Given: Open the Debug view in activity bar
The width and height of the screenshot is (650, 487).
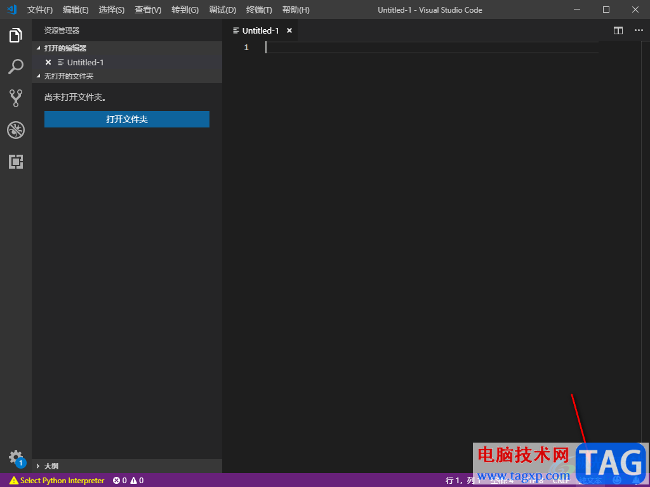Looking at the screenshot, I should tap(16, 130).
